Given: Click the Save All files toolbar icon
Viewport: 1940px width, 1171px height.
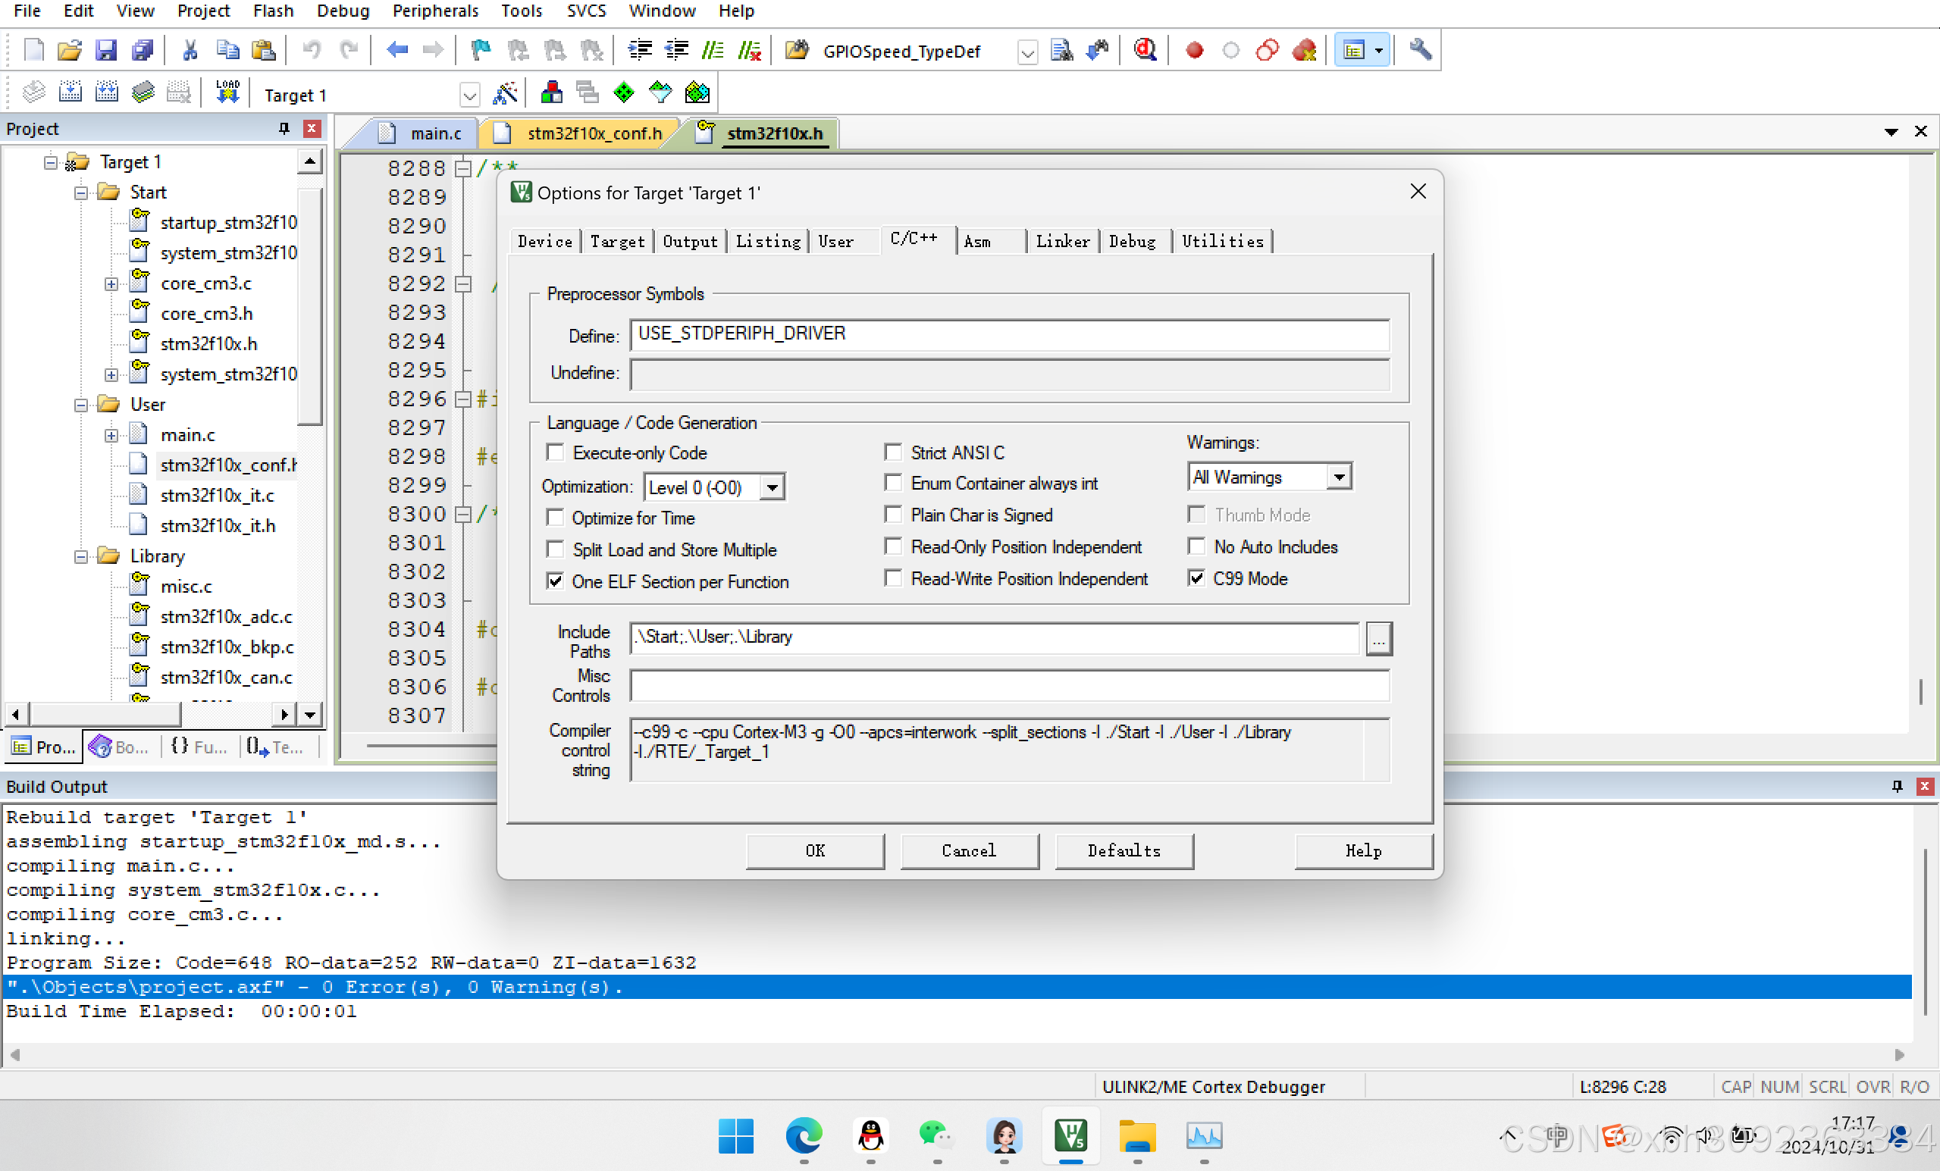Looking at the screenshot, I should tap(143, 50).
